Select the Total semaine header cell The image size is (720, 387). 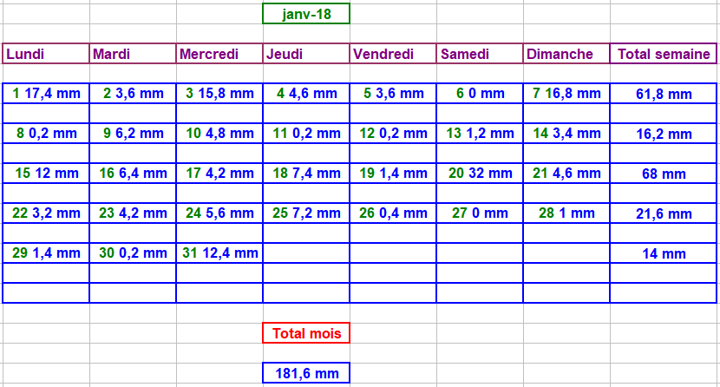[x=664, y=54]
